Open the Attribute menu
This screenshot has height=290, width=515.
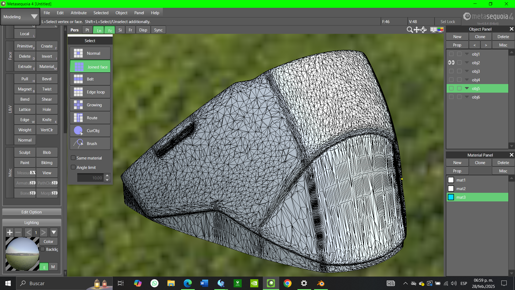[78, 13]
